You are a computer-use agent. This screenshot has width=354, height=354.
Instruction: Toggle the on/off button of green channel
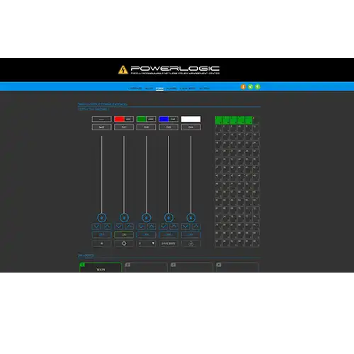(x=147, y=235)
